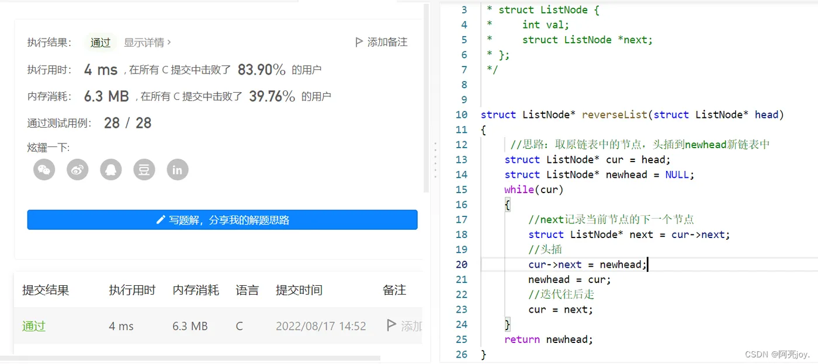Image resolution: width=818 pixels, height=364 pixels.
Task: Place cursor on reverseList function name
Action: [x=615, y=114]
